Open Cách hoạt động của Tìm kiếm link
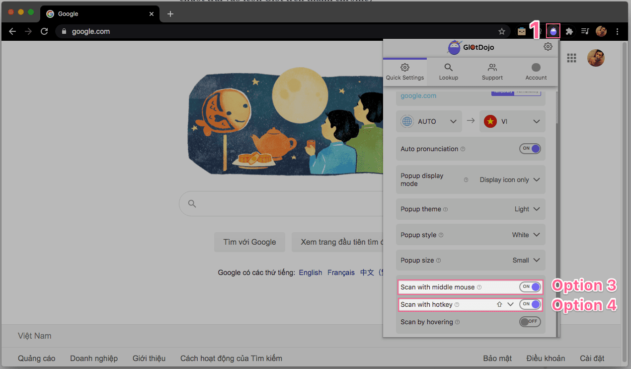This screenshot has height=369, width=631. pyautogui.click(x=231, y=358)
